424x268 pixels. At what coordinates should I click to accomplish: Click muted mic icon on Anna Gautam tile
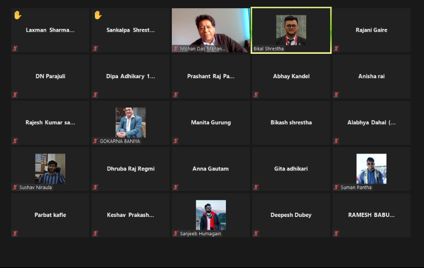pyautogui.click(x=175, y=187)
